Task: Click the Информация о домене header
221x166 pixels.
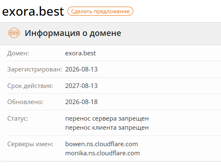Action: (73, 33)
